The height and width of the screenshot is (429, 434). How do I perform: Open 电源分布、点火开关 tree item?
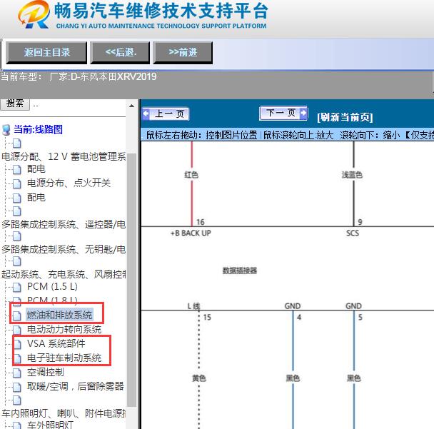[x=69, y=183]
